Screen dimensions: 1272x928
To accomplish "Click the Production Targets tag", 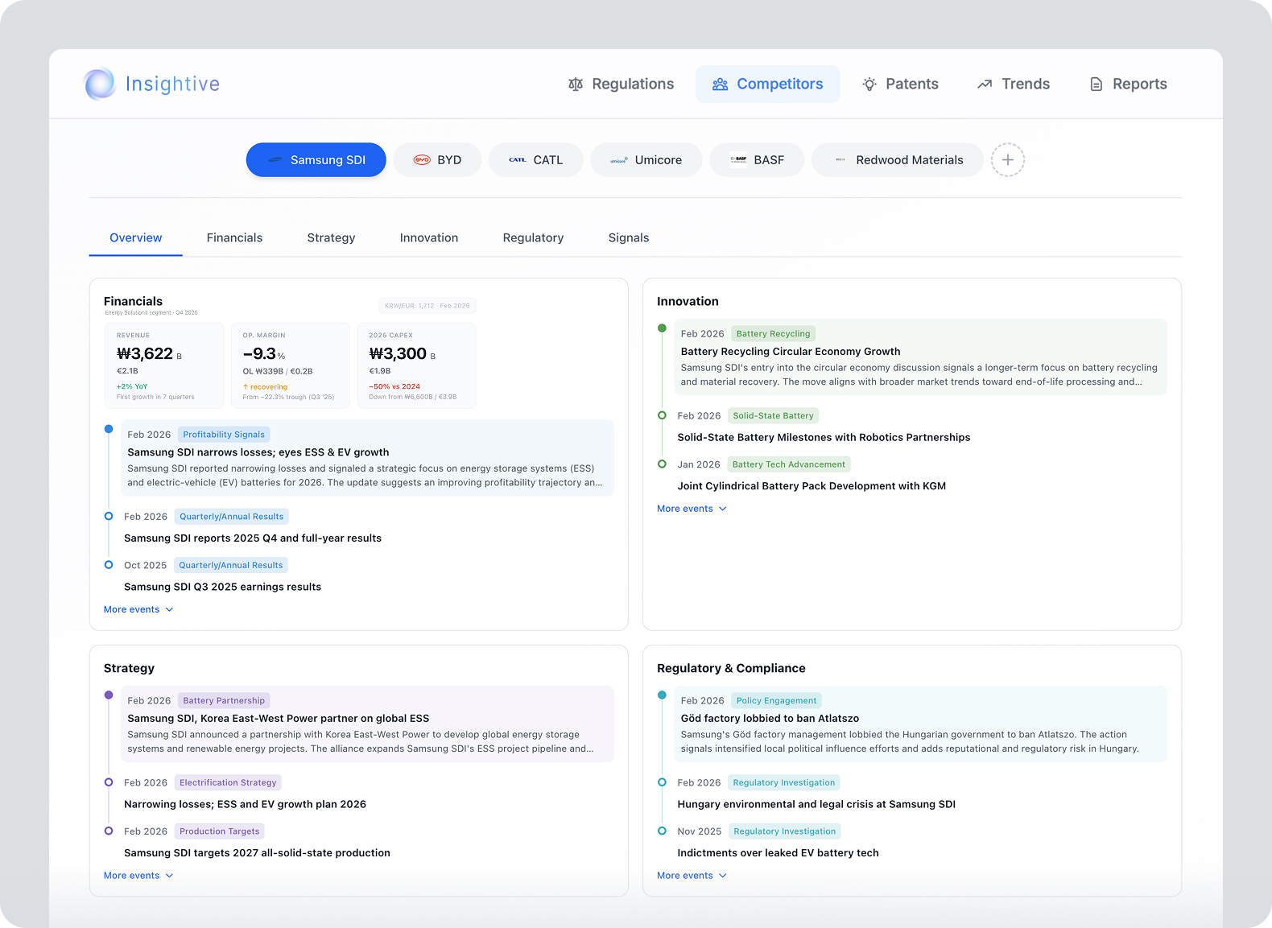I will point(220,831).
